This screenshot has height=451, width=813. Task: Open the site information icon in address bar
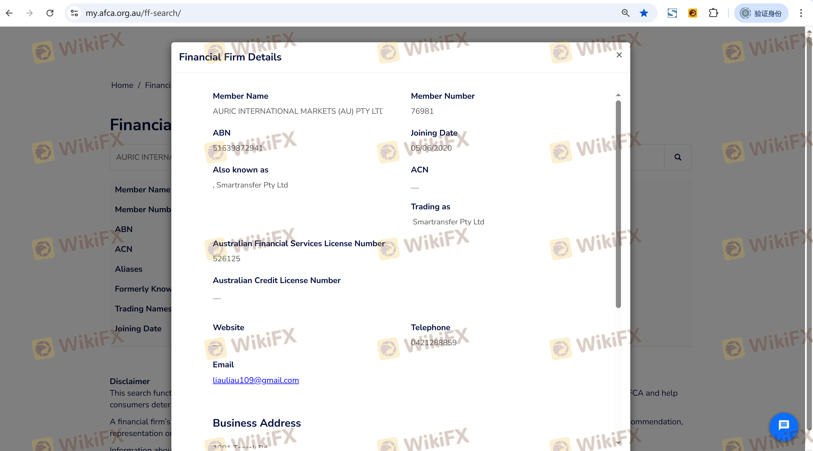tap(75, 13)
